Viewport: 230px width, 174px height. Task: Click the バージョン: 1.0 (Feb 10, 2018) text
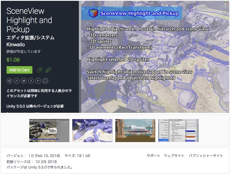point(33,156)
